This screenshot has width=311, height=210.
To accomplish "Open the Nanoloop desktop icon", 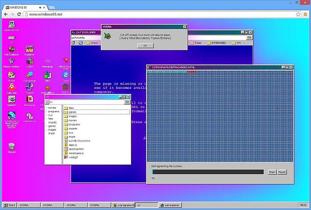I will (x=47, y=63).
